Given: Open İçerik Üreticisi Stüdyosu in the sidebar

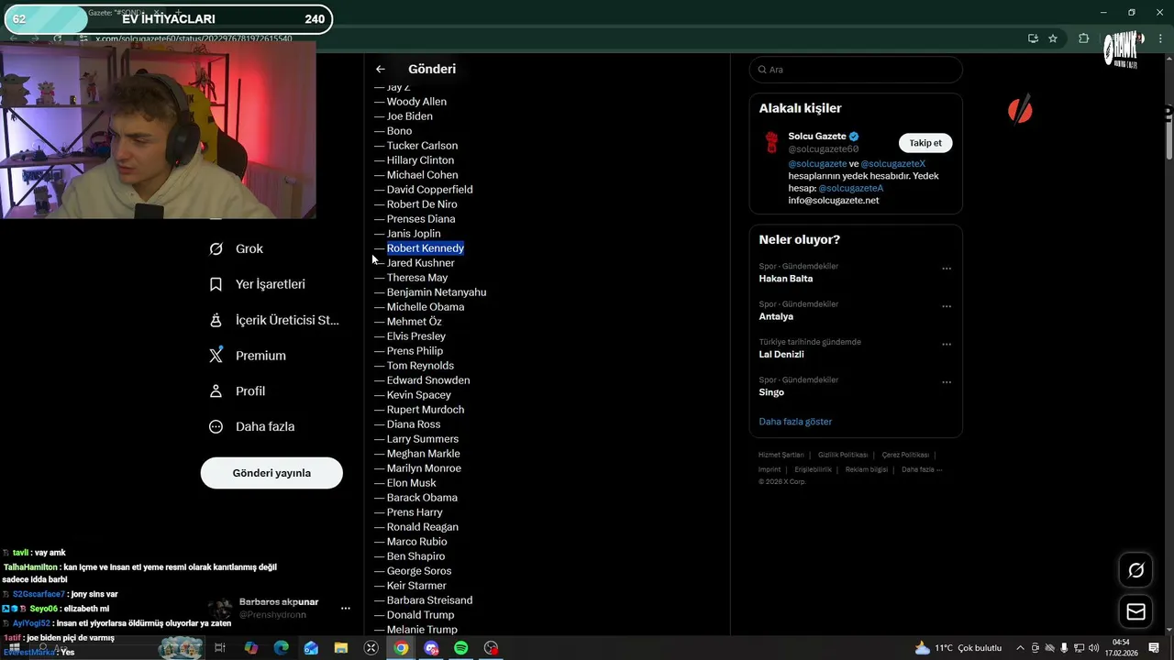Looking at the screenshot, I should pyautogui.click(x=275, y=320).
